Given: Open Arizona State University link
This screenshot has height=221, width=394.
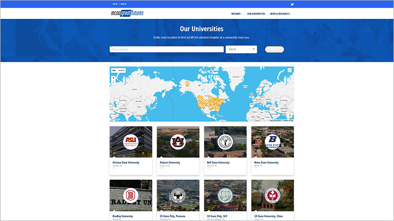Looking at the screenshot, I should (x=126, y=162).
